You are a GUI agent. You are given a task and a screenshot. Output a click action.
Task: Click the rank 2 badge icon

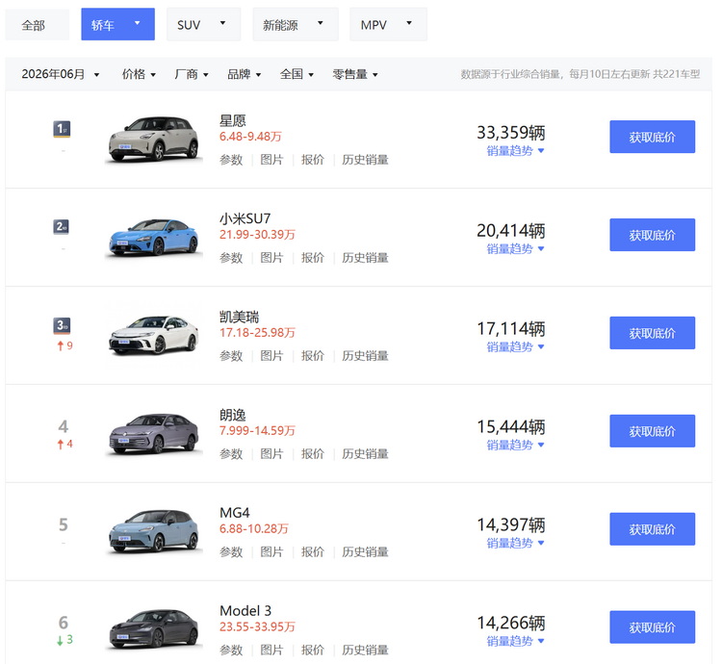click(62, 227)
